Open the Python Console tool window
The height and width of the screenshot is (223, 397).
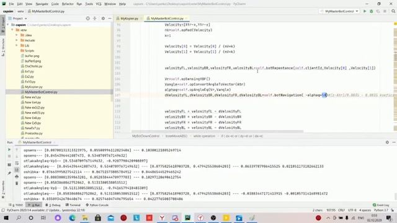[x=97, y=205]
